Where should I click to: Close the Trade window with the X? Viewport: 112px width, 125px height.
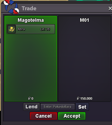[x=110, y=8]
